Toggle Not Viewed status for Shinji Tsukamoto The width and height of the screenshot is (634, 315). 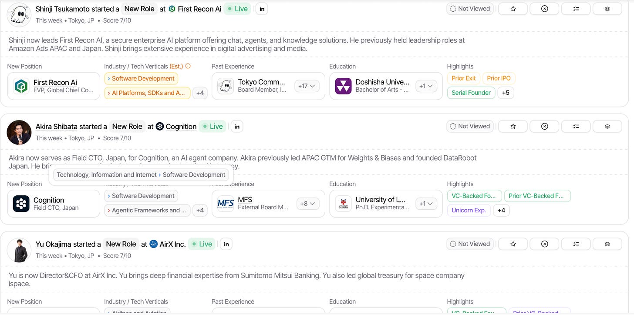(470, 9)
